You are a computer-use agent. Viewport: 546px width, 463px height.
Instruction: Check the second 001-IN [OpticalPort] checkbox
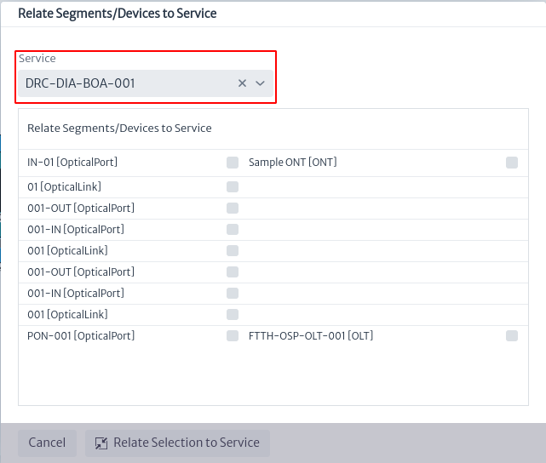[233, 294]
